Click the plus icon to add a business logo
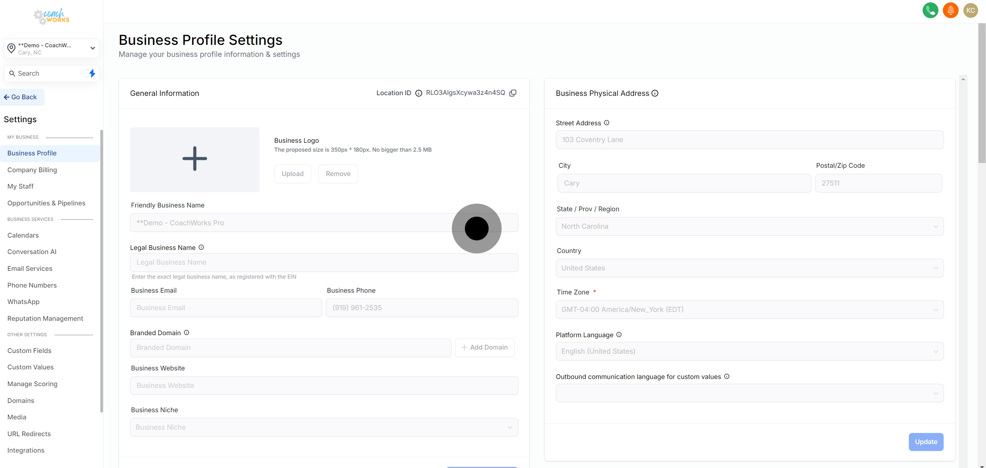 coord(194,159)
